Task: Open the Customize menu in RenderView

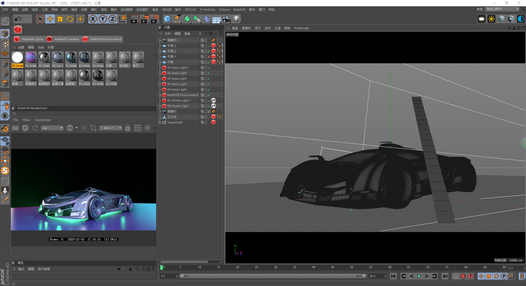Action: (x=42, y=120)
